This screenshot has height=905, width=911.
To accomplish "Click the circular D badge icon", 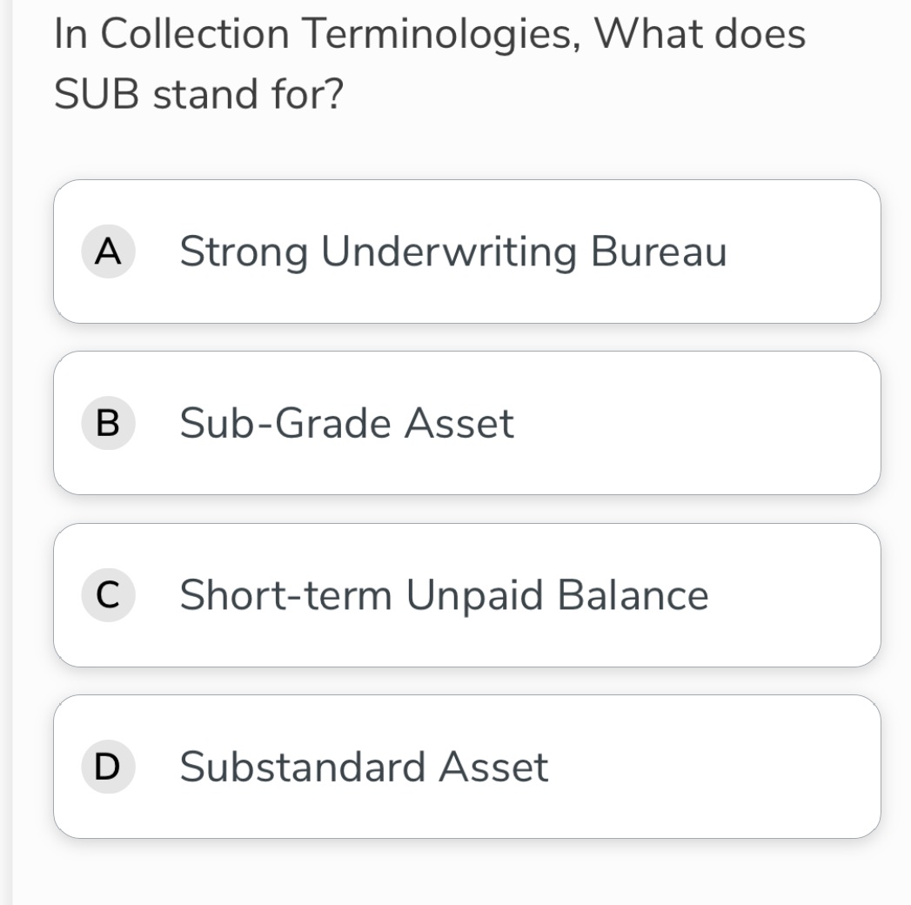I will click(108, 767).
